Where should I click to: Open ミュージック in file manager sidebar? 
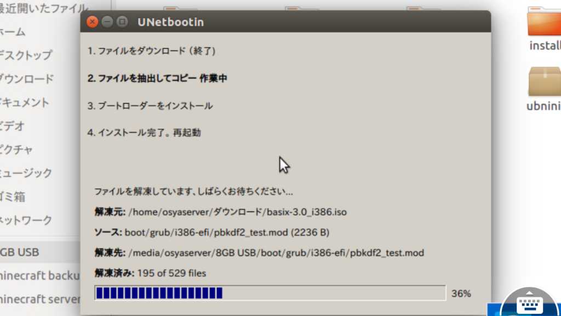tap(26, 173)
